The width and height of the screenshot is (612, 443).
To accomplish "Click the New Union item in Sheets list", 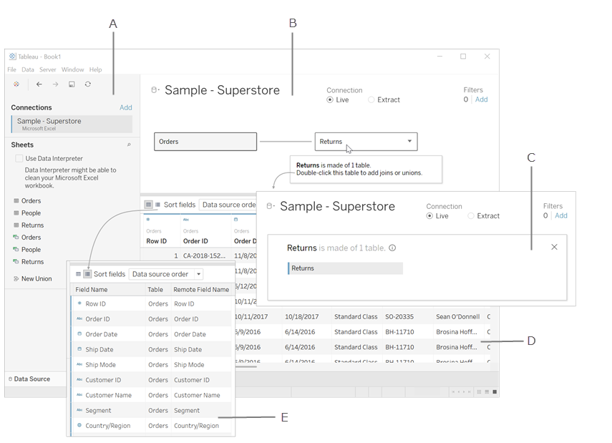I will coord(33,278).
